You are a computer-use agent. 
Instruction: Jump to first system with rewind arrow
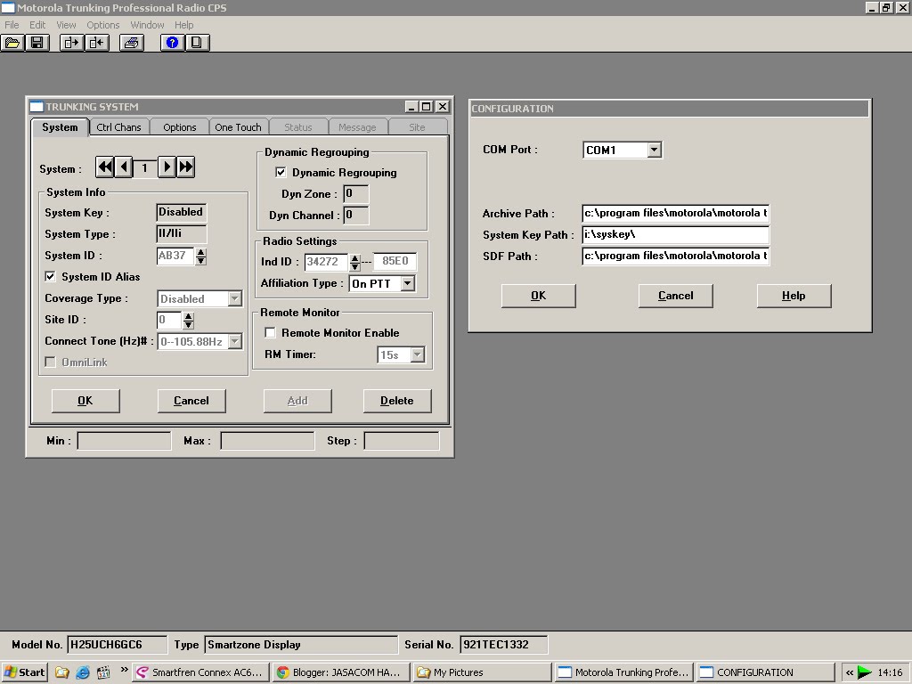pyautogui.click(x=105, y=167)
